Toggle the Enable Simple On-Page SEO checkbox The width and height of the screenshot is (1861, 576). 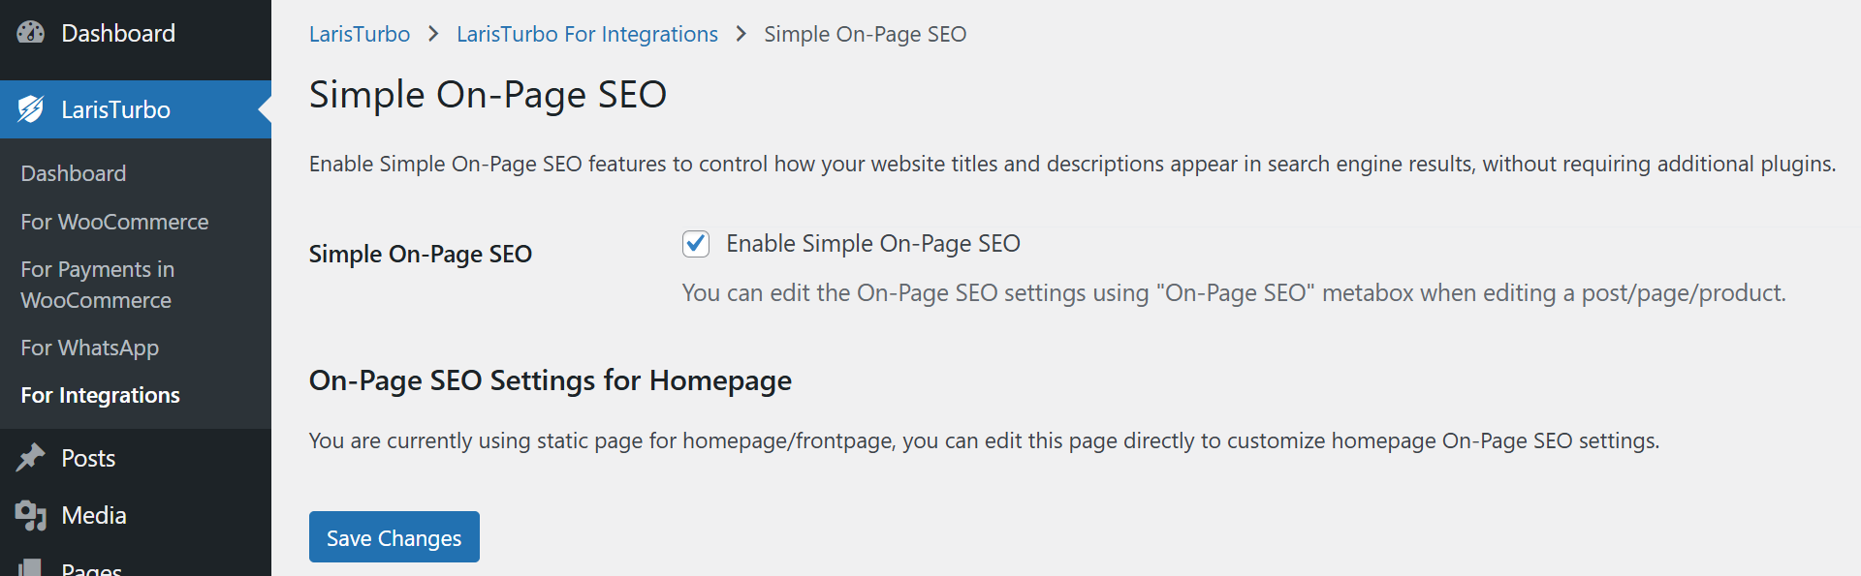tap(696, 244)
